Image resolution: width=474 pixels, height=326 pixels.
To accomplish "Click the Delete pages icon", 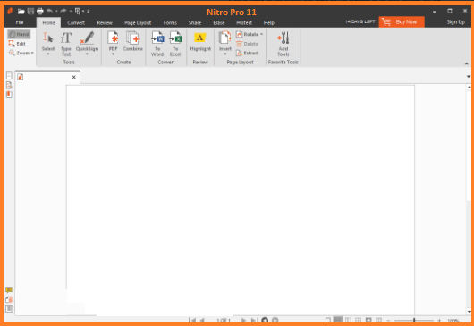I will click(x=247, y=44).
